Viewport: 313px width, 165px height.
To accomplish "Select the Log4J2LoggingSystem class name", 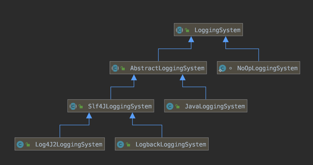I will pos(69,144).
